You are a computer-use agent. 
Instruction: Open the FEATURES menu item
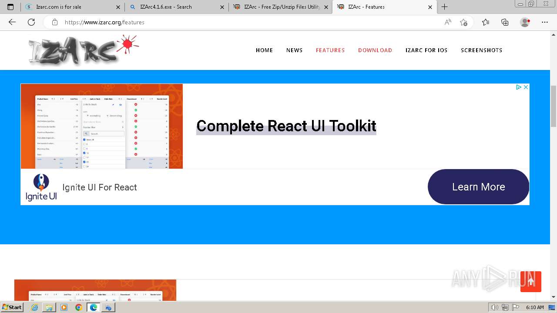(330, 50)
